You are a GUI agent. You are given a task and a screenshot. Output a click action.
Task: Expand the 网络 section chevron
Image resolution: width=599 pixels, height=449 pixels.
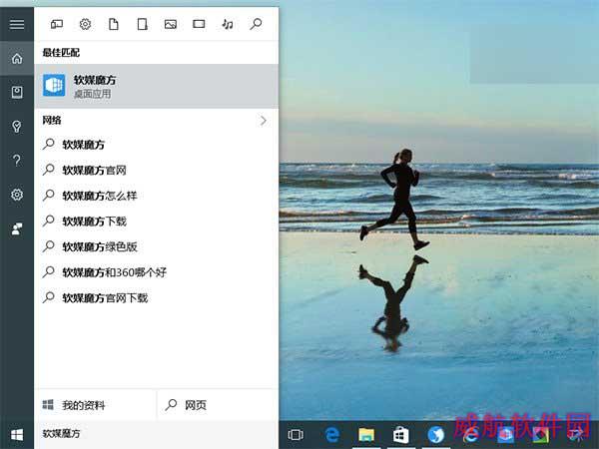point(264,121)
